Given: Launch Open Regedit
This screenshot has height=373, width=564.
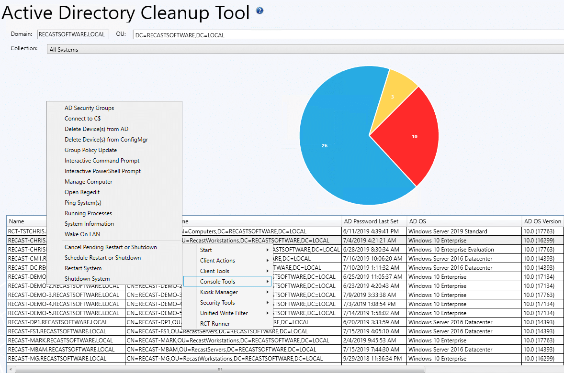Looking at the screenshot, I should (x=81, y=192).
